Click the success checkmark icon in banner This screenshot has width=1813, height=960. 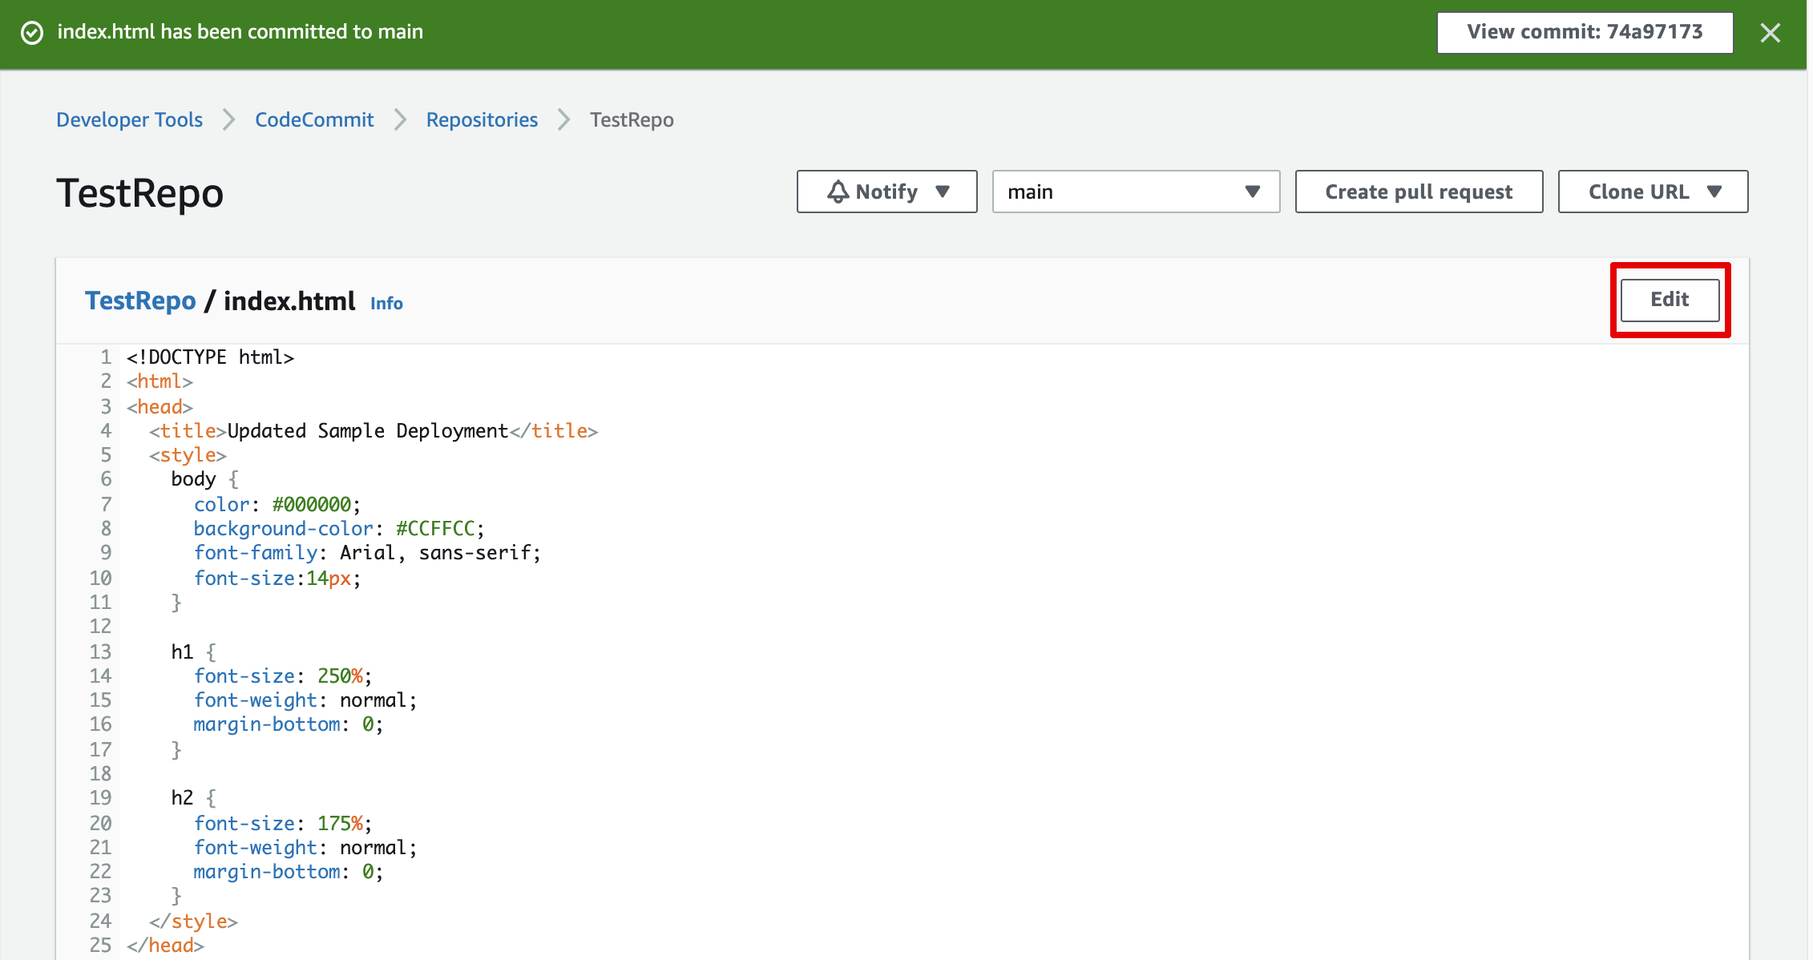click(32, 33)
